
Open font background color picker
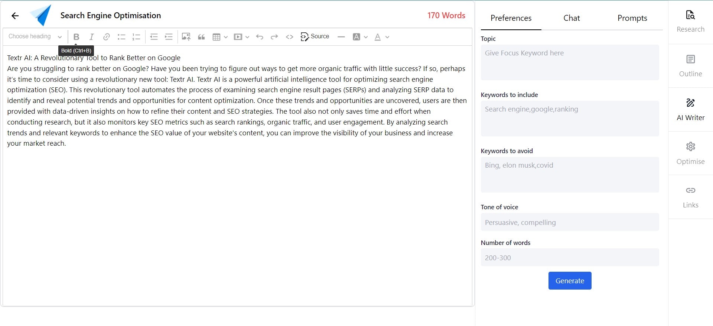click(x=356, y=37)
